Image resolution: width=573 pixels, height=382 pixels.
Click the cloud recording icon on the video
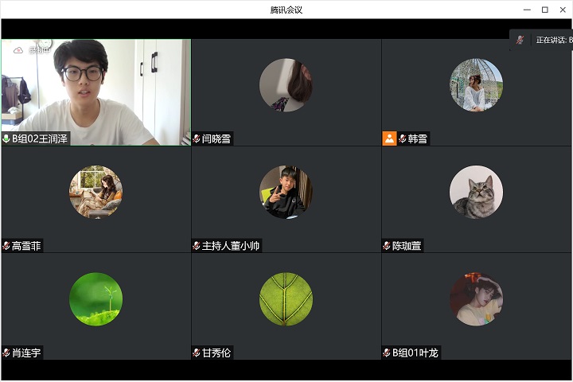pyautogui.click(x=18, y=50)
